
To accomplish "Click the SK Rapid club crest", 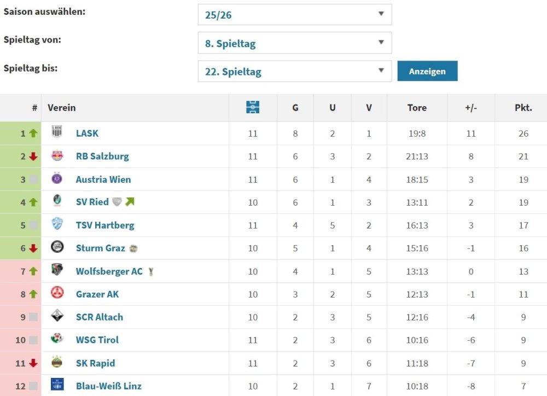I will pyautogui.click(x=57, y=362).
